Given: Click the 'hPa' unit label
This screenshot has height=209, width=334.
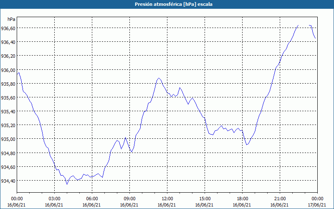Looking at the screenshot, I should pyautogui.click(x=11, y=19).
